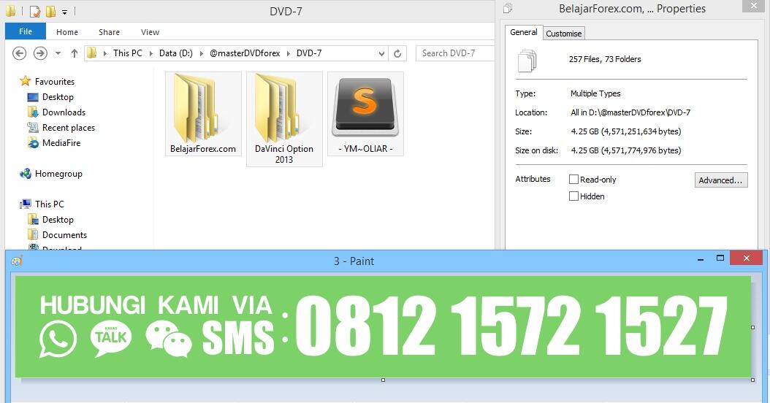Click '257 Files, 73 Folders' text in Properties
This screenshot has width=770, height=403.
point(604,59)
